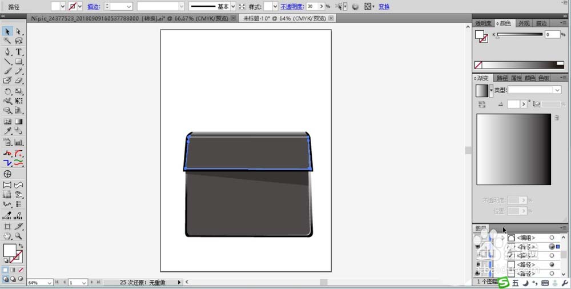The height and width of the screenshot is (289, 571).
Task: Expand opacity value arrow in control bar
Action: pyautogui.click(x=321, y=6)
